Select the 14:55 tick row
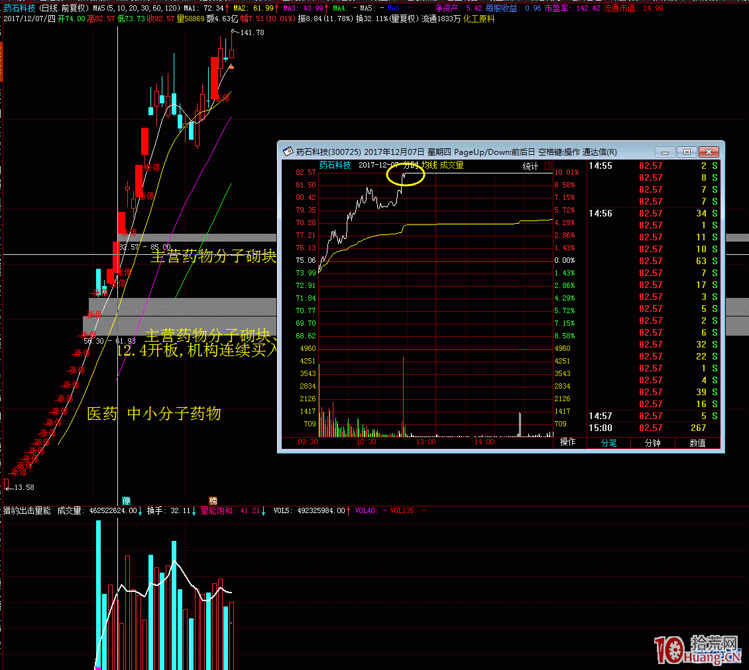 pos(653,166)
